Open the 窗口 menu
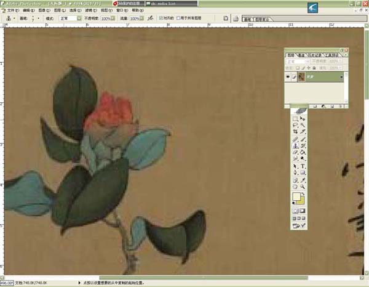Image resolution: width=369 pixels, height=287 pixels. [x=122, y=10]
